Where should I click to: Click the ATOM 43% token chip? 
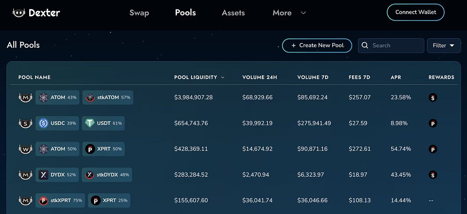pyautogui.click(x=57, y=97)
